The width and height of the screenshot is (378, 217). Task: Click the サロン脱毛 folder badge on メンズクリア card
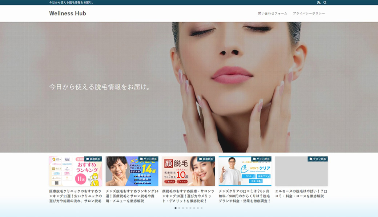[262, 158]
